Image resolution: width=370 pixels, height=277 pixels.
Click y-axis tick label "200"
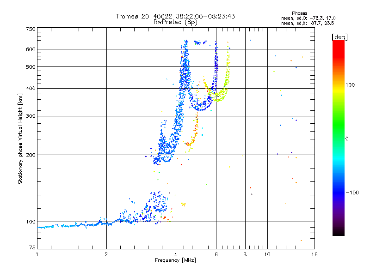[31, 155]
